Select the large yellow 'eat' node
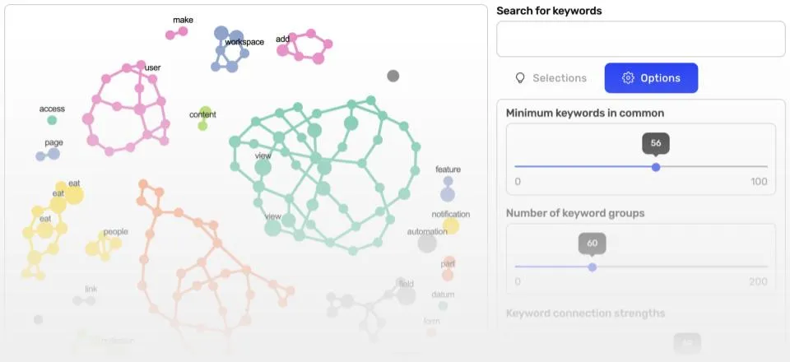The height and width of the screenshot is (362, 790). coord(74,194)
